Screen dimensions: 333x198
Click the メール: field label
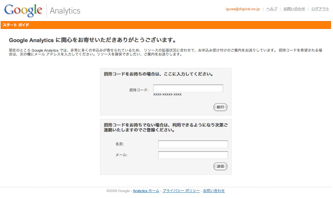121,155
